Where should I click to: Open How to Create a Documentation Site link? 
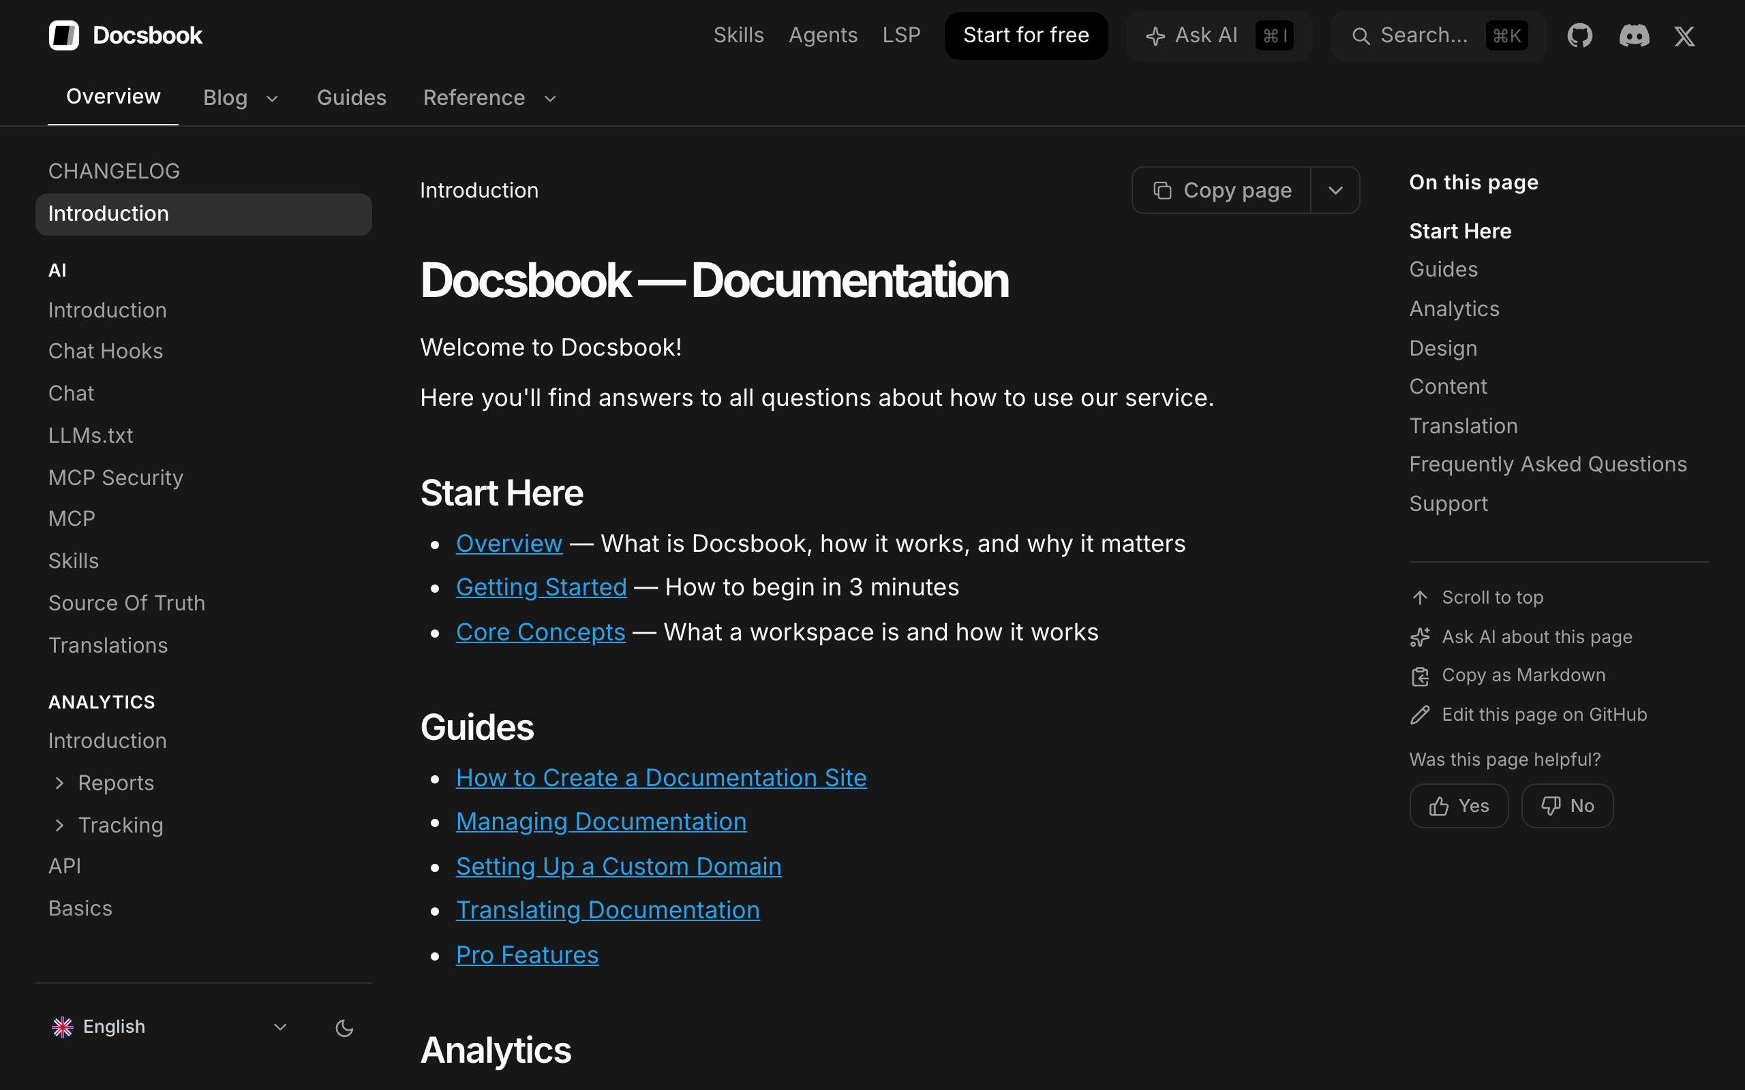coord(661,778)
